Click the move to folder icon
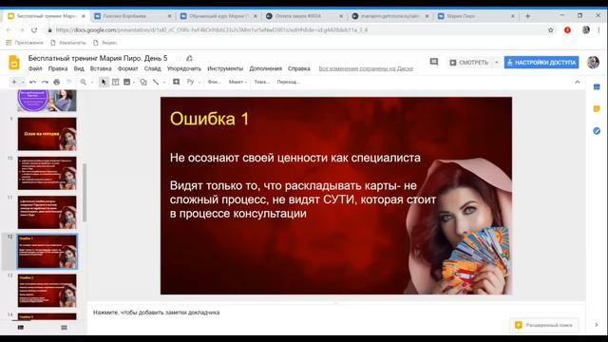The width and height of the screenshot is (608, 342). [x=189, y=59]
